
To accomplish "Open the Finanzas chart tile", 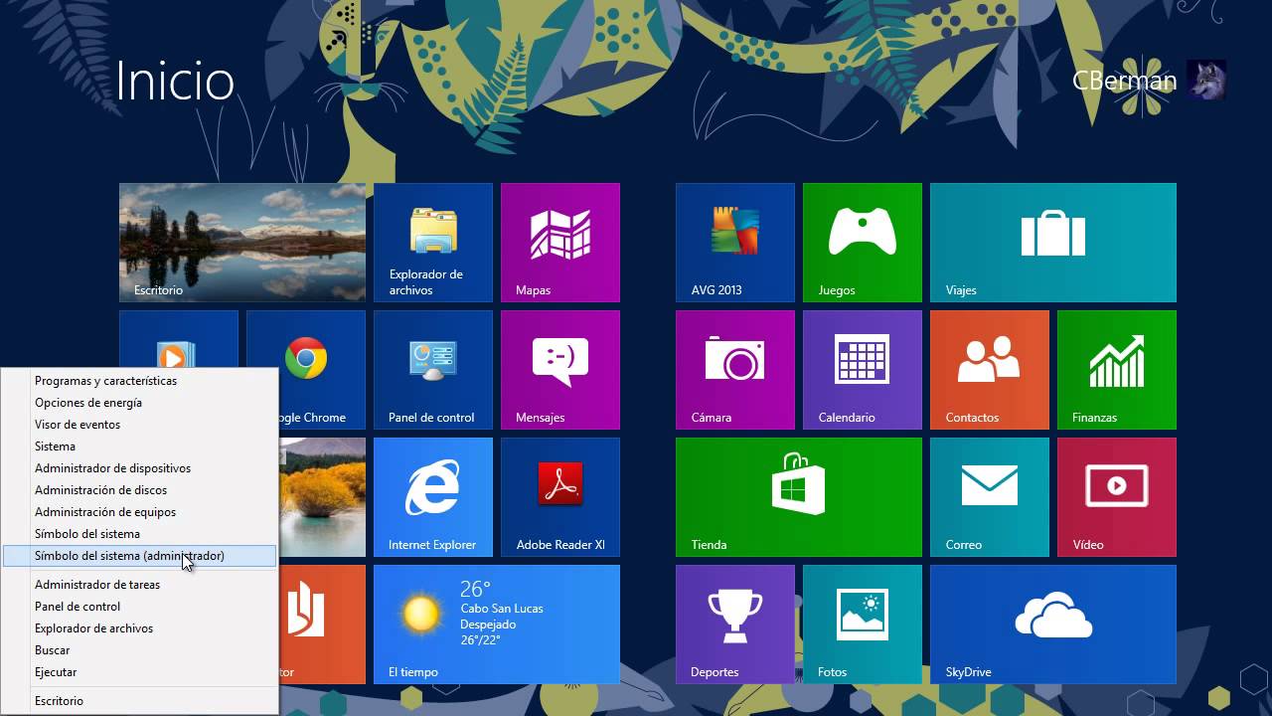I will tap(1117, 370).
